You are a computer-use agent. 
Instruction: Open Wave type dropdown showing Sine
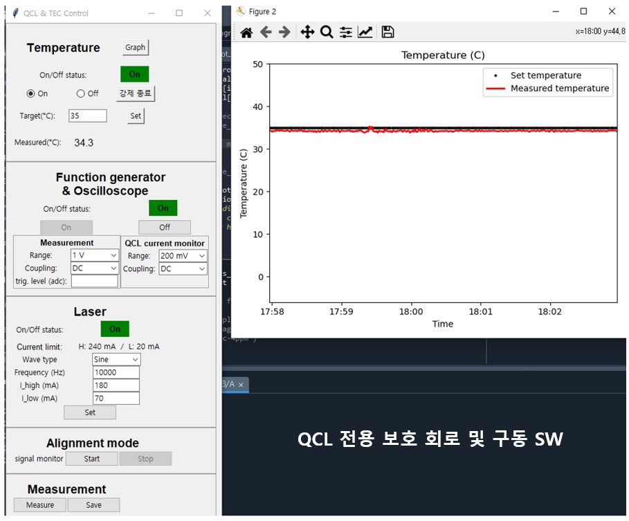[116, 359]
